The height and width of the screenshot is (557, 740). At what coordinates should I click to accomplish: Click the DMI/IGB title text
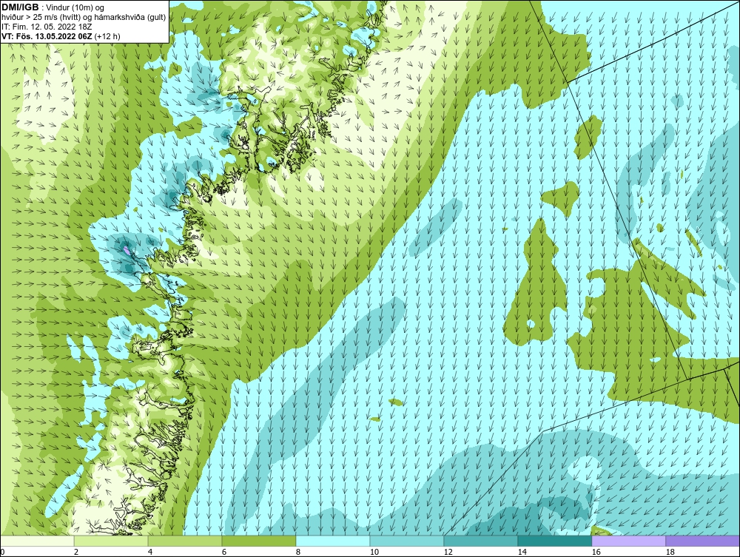pyautogui.click(x=20, y=7)
